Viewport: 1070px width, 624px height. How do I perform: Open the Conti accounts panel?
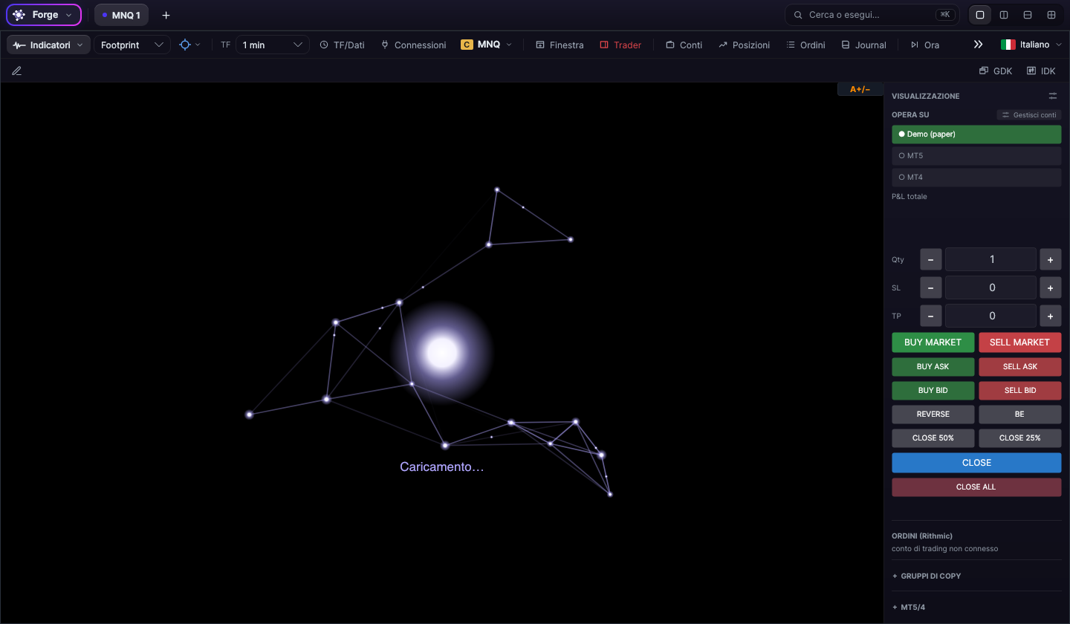[x=684, y=45]
